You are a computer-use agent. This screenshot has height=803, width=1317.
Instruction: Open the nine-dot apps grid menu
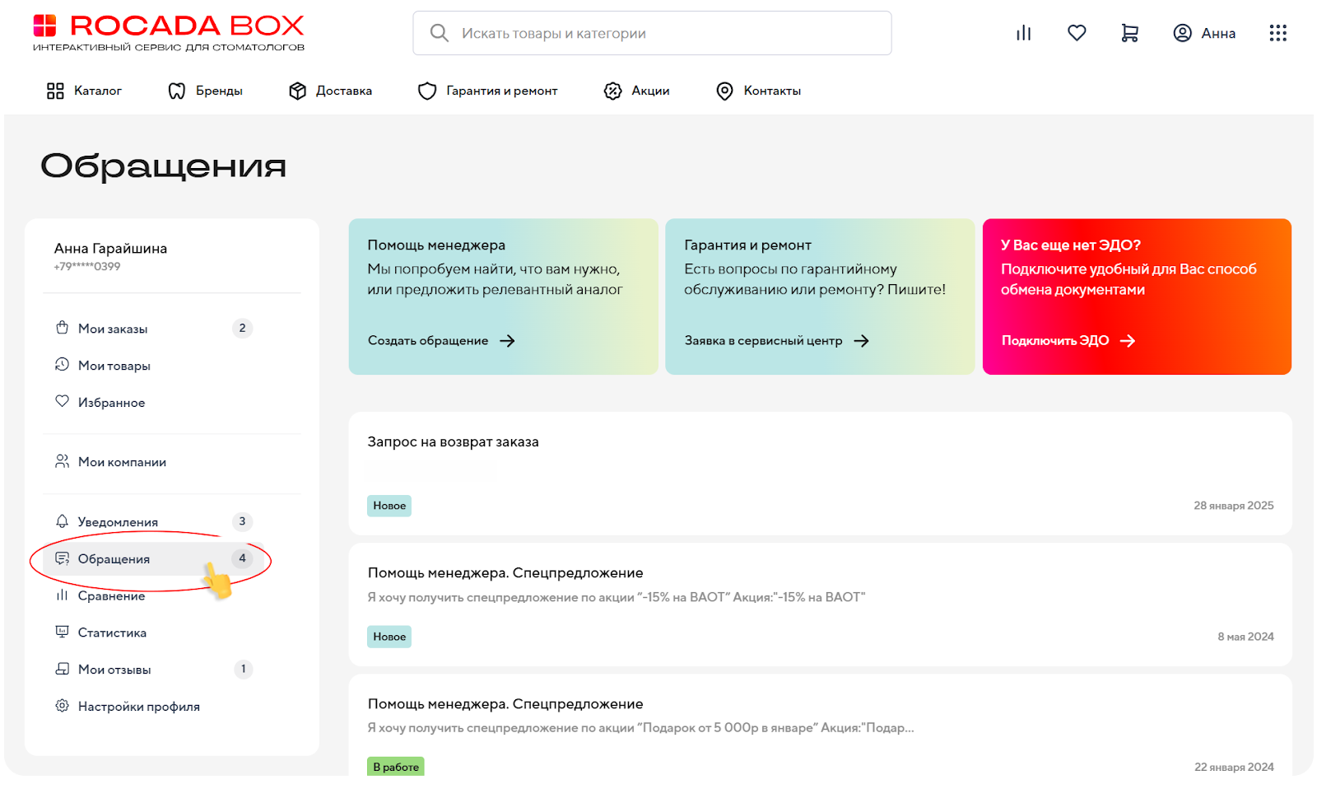click(x=1277, y=33)
